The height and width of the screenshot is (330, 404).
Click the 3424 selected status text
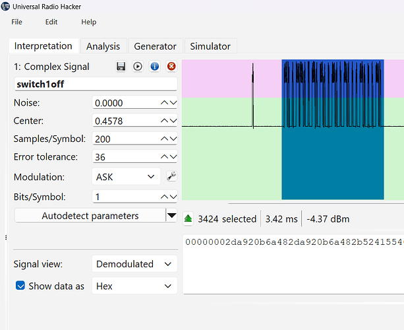[227, 219]
